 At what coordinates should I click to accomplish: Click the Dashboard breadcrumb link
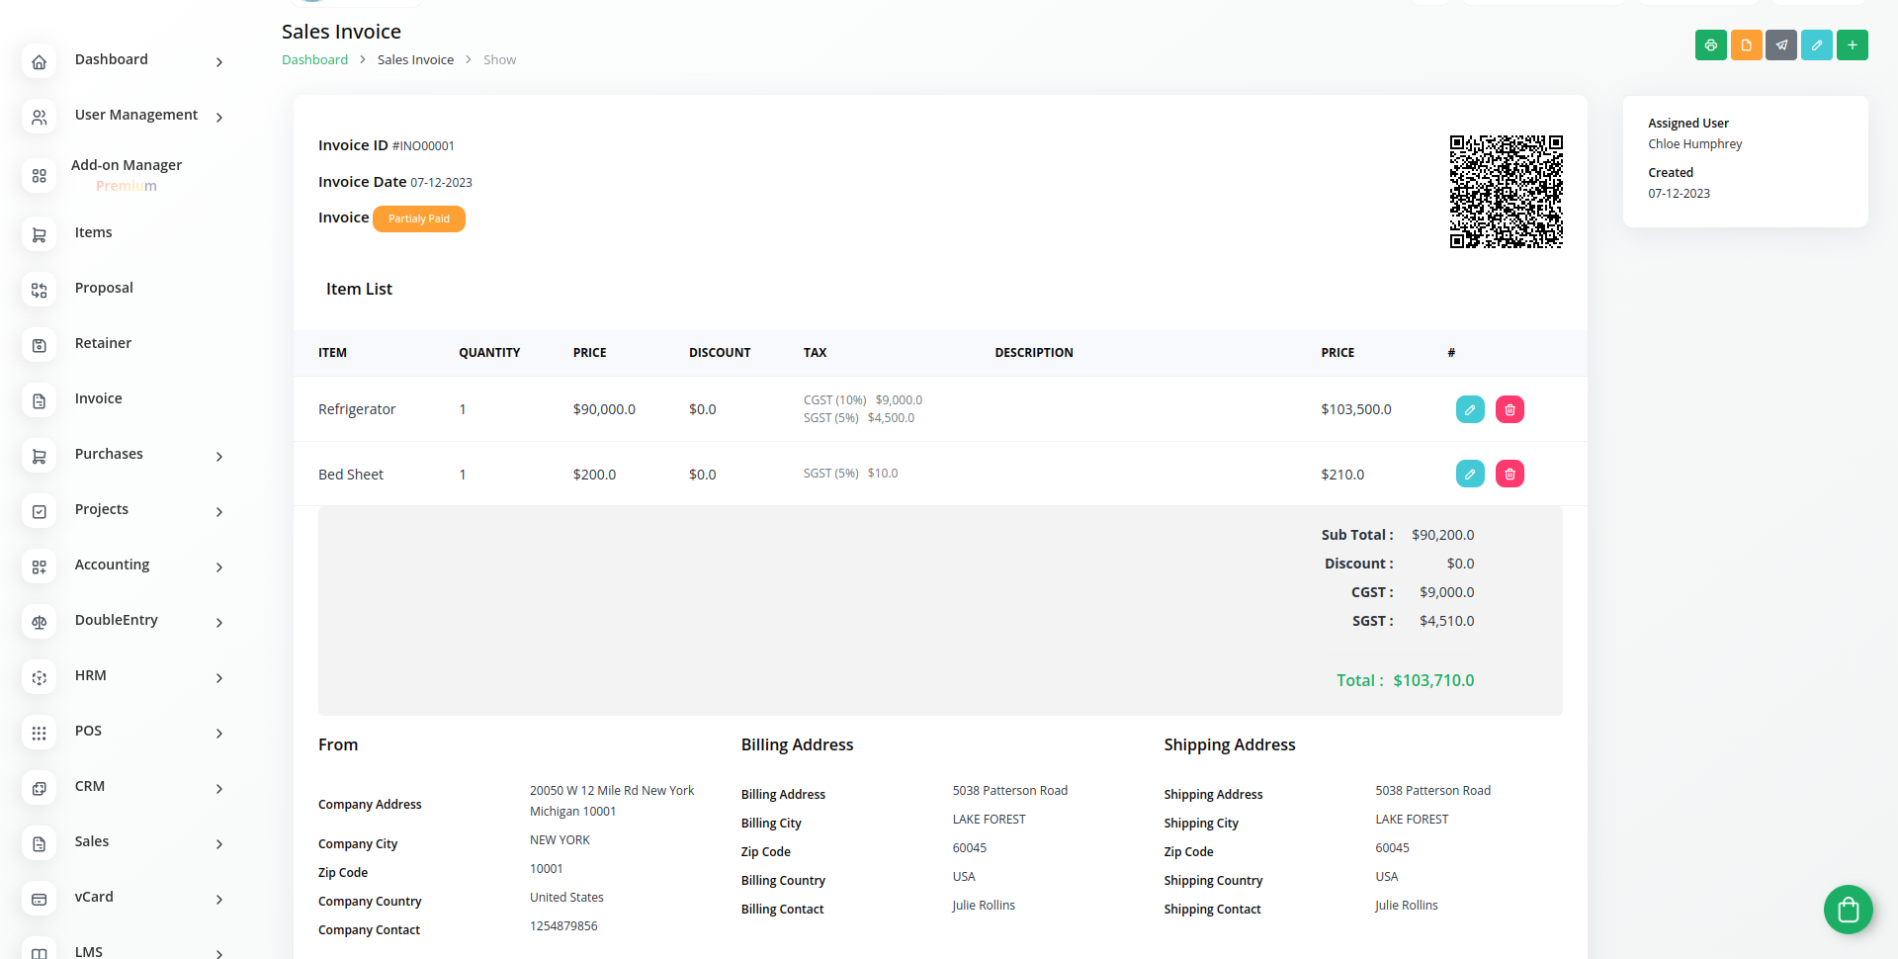pyautogui.click(x=314, y=60)
